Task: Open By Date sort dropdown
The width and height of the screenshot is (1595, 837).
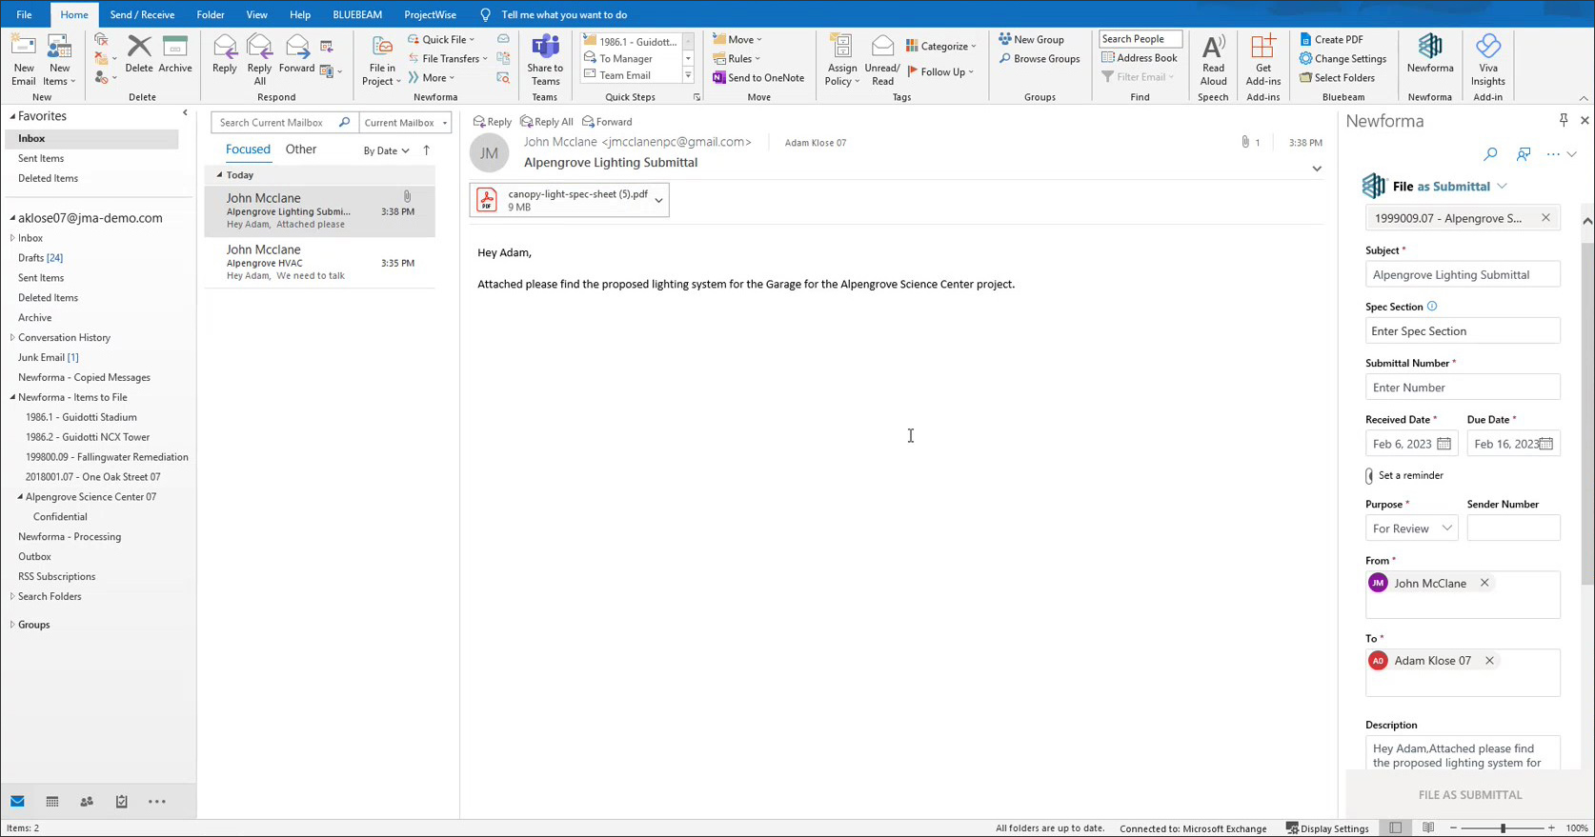Action: click(386, 150)
